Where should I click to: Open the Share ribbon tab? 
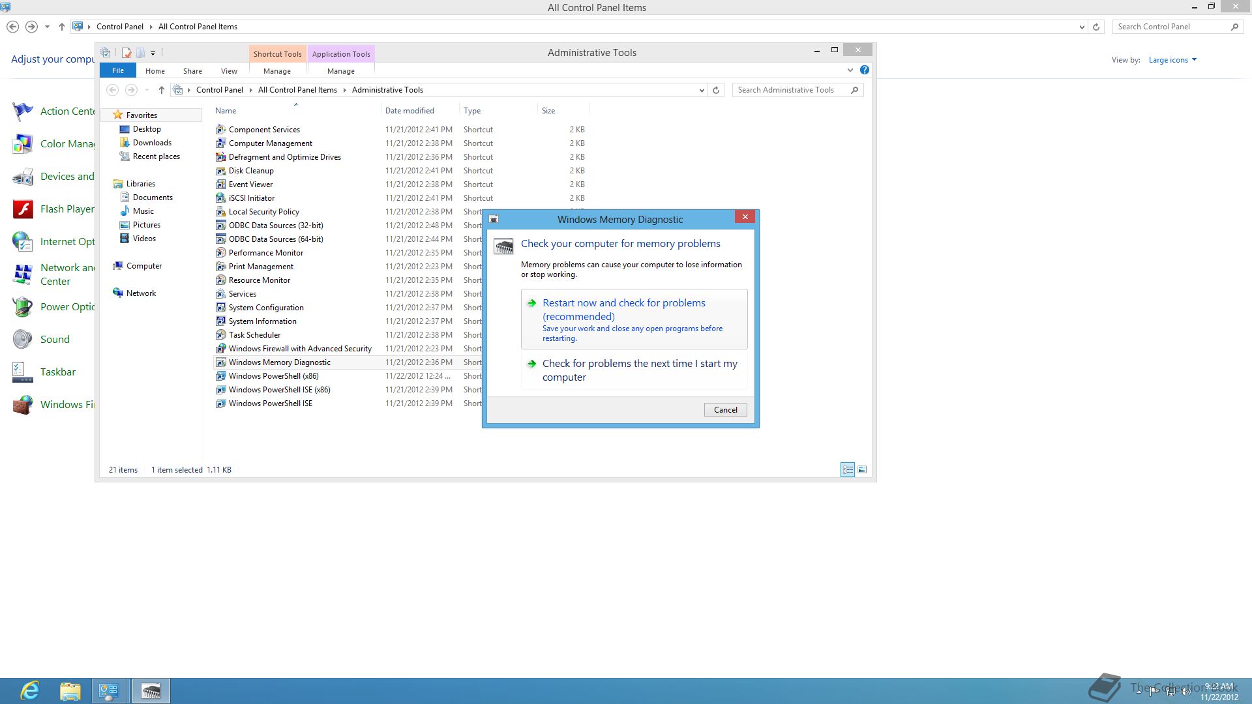pos(192,71)
